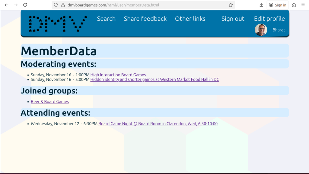Reload the page with refresh icon
The image size is (309, 174).
pos(25,5)
